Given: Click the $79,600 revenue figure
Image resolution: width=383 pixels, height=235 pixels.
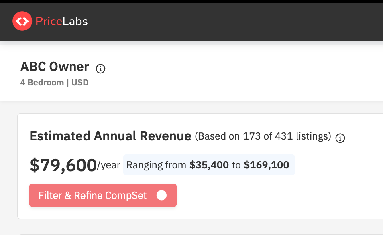Looking at the screenshot, I should click(x=63, y=165).
